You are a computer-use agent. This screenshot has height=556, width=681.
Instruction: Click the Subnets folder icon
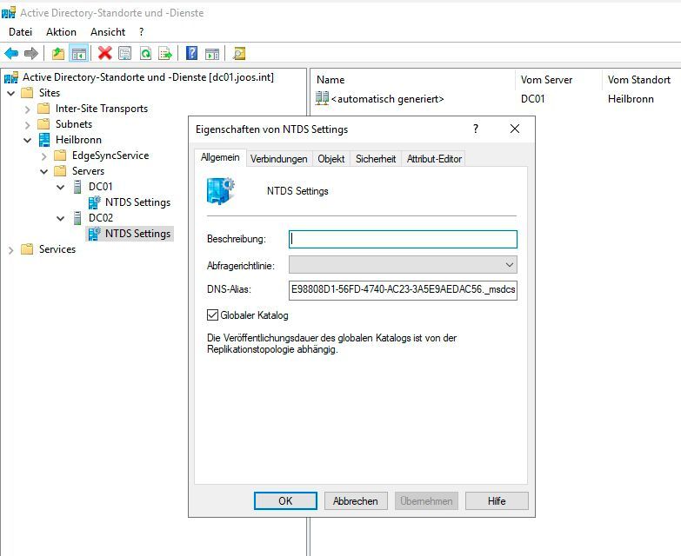43,124
